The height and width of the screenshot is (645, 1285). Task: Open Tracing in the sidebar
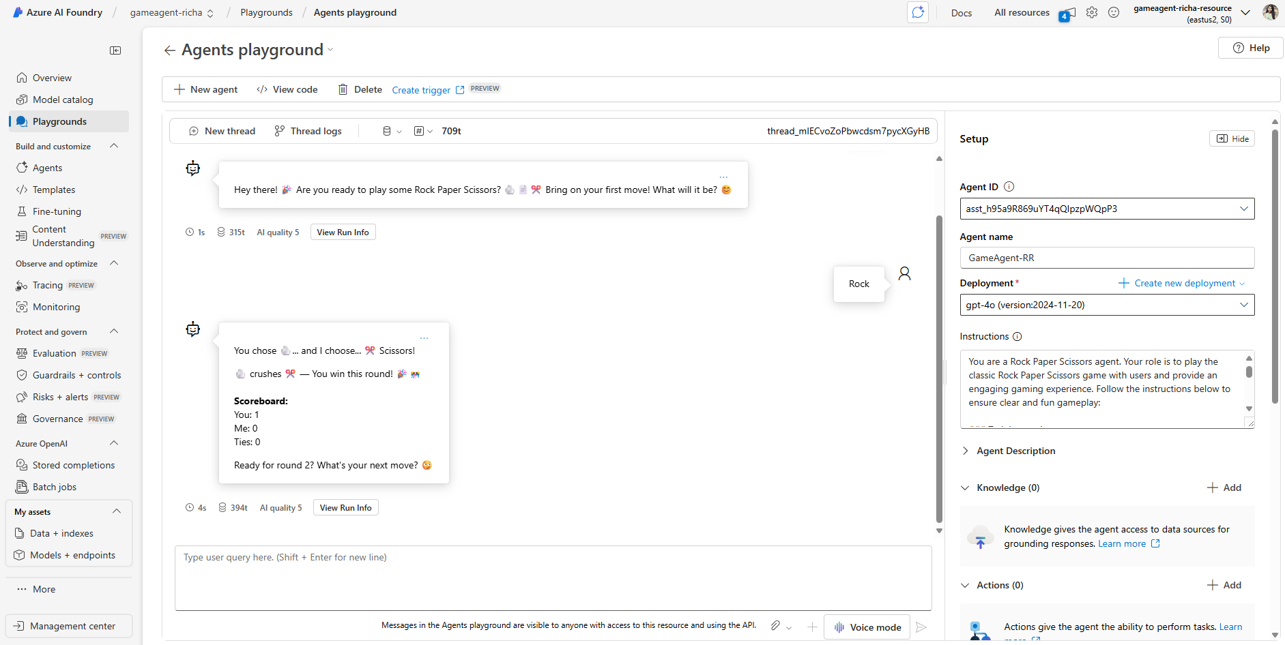[x=47, y=285]
